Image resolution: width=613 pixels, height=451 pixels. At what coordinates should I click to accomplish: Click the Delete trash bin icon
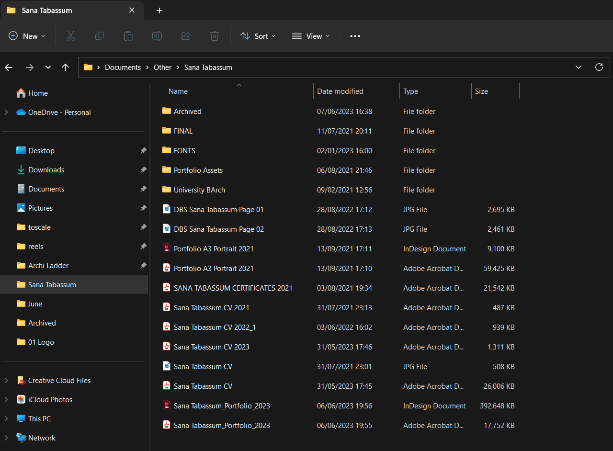point(215,36)
